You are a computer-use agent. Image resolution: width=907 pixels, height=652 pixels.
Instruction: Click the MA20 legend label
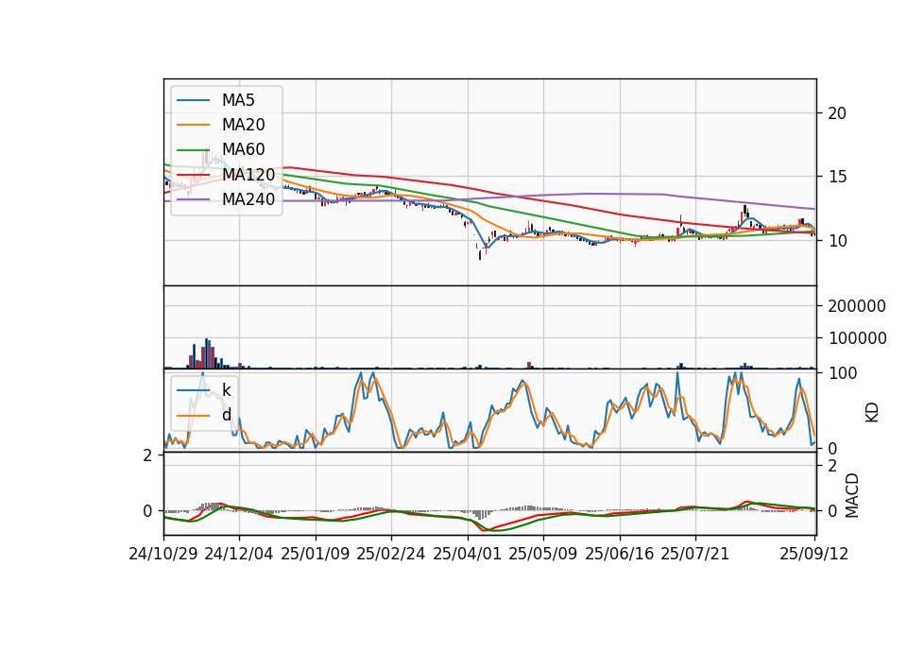click(244, 125)
